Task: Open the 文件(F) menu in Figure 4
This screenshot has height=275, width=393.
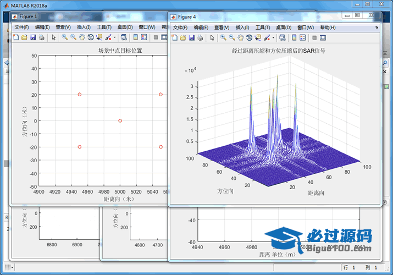Action: tap(180, 28)
